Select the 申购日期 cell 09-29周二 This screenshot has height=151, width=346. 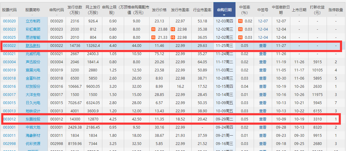(224, 119)
